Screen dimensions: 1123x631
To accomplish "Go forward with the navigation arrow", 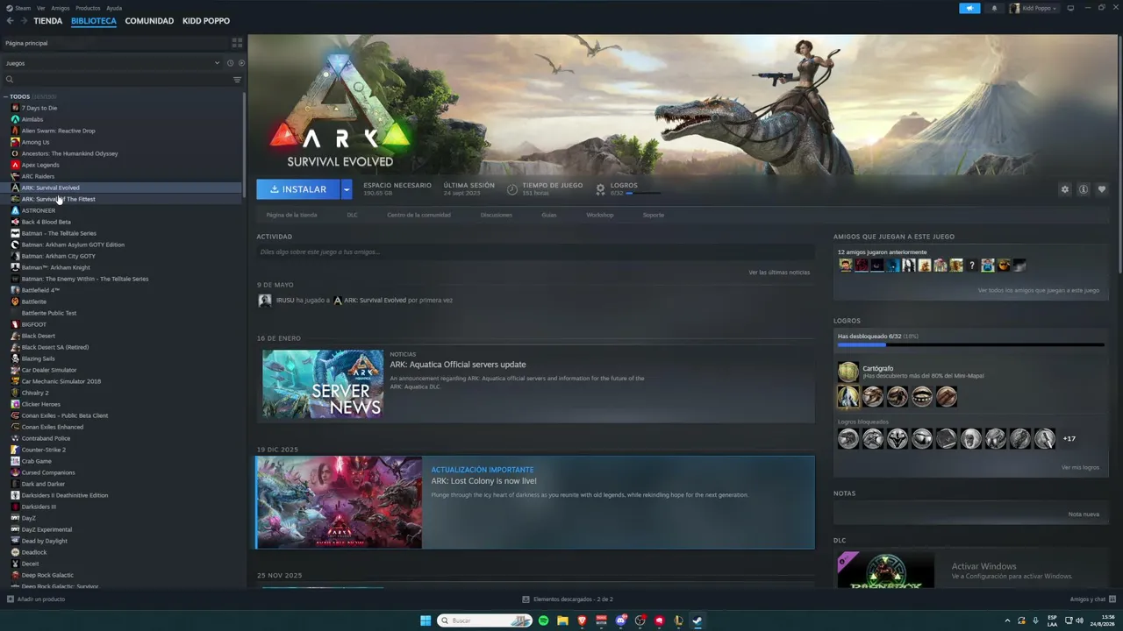I will pos(23,21).
